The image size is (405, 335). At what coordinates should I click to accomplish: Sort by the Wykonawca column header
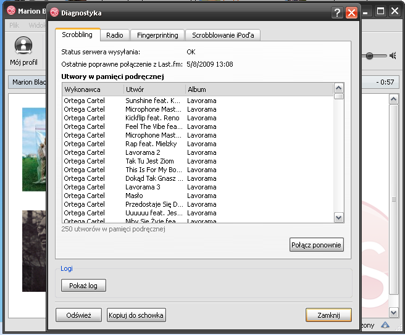93,89
